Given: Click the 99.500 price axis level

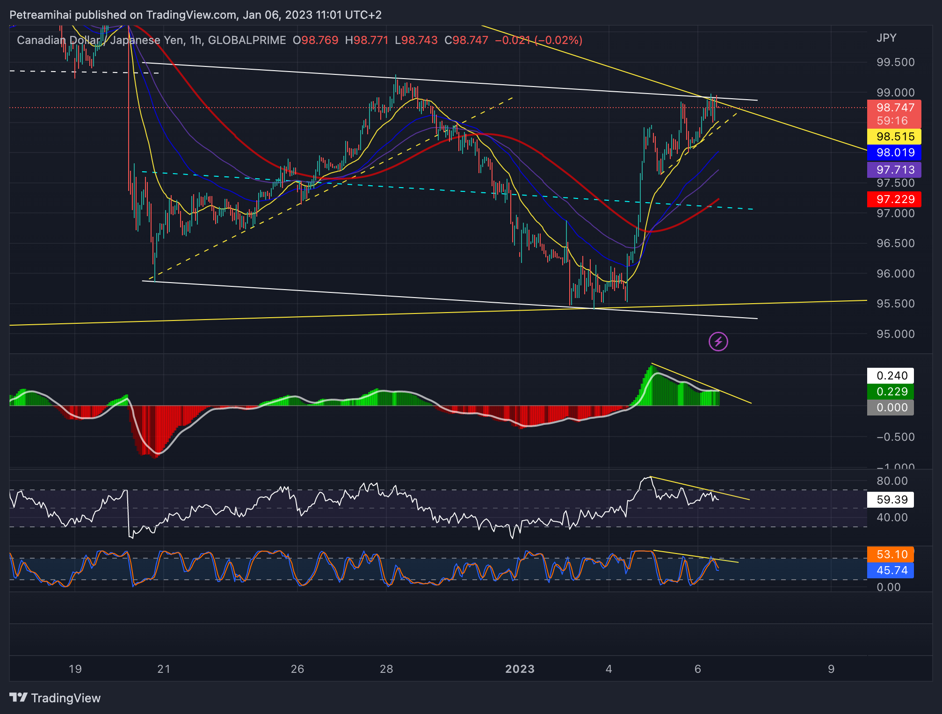Looking at the screenshot, I should 895,62.
